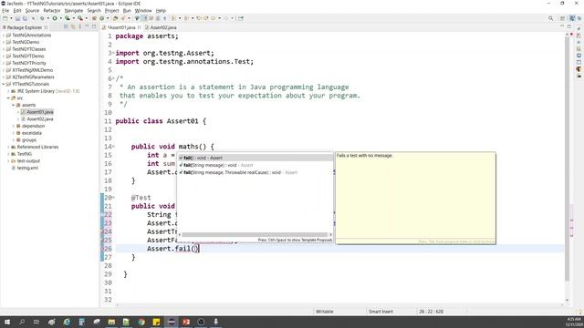Toggle Link with Editor in Package Explorer
584x328 pixels.
73,26
